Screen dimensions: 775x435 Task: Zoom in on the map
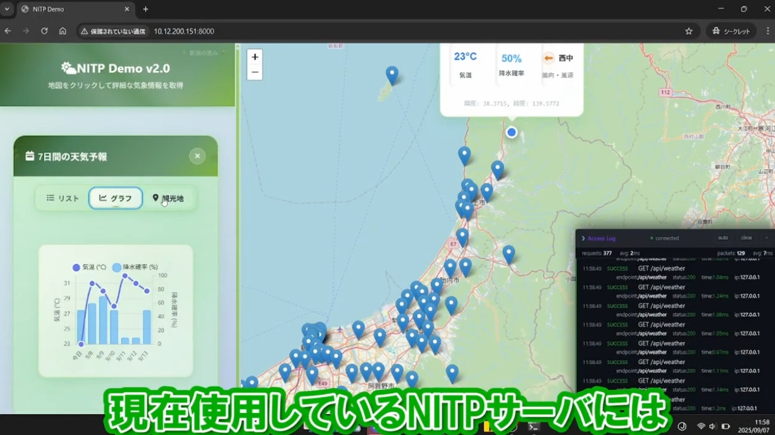(255, 57)
